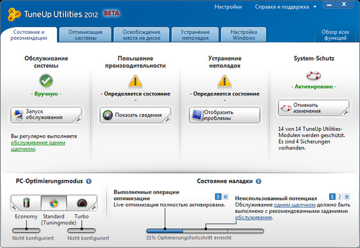Screen dimensions: 360x248
Task: Open info icon next to Состояние наладки
Action: 258,181
